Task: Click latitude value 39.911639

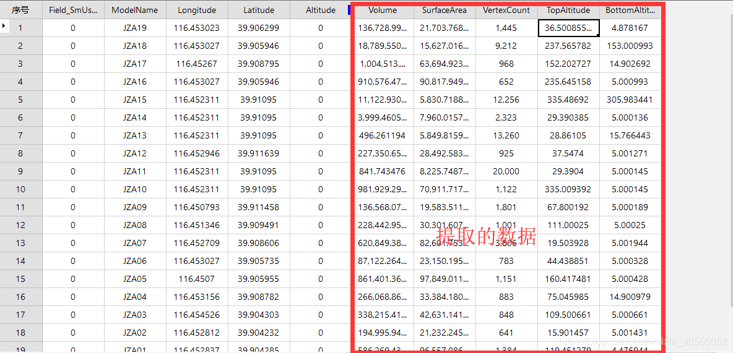Action: (x=259, y=153)
